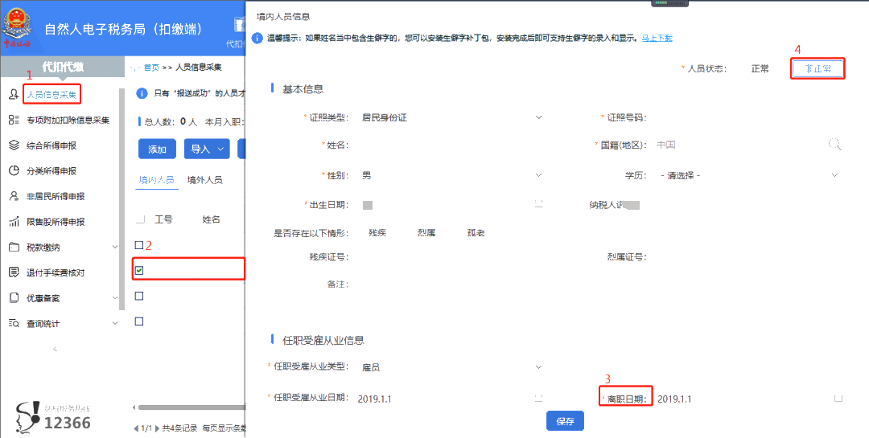Expand the 税款缴纳 submenu arrow

pos(115,247)
